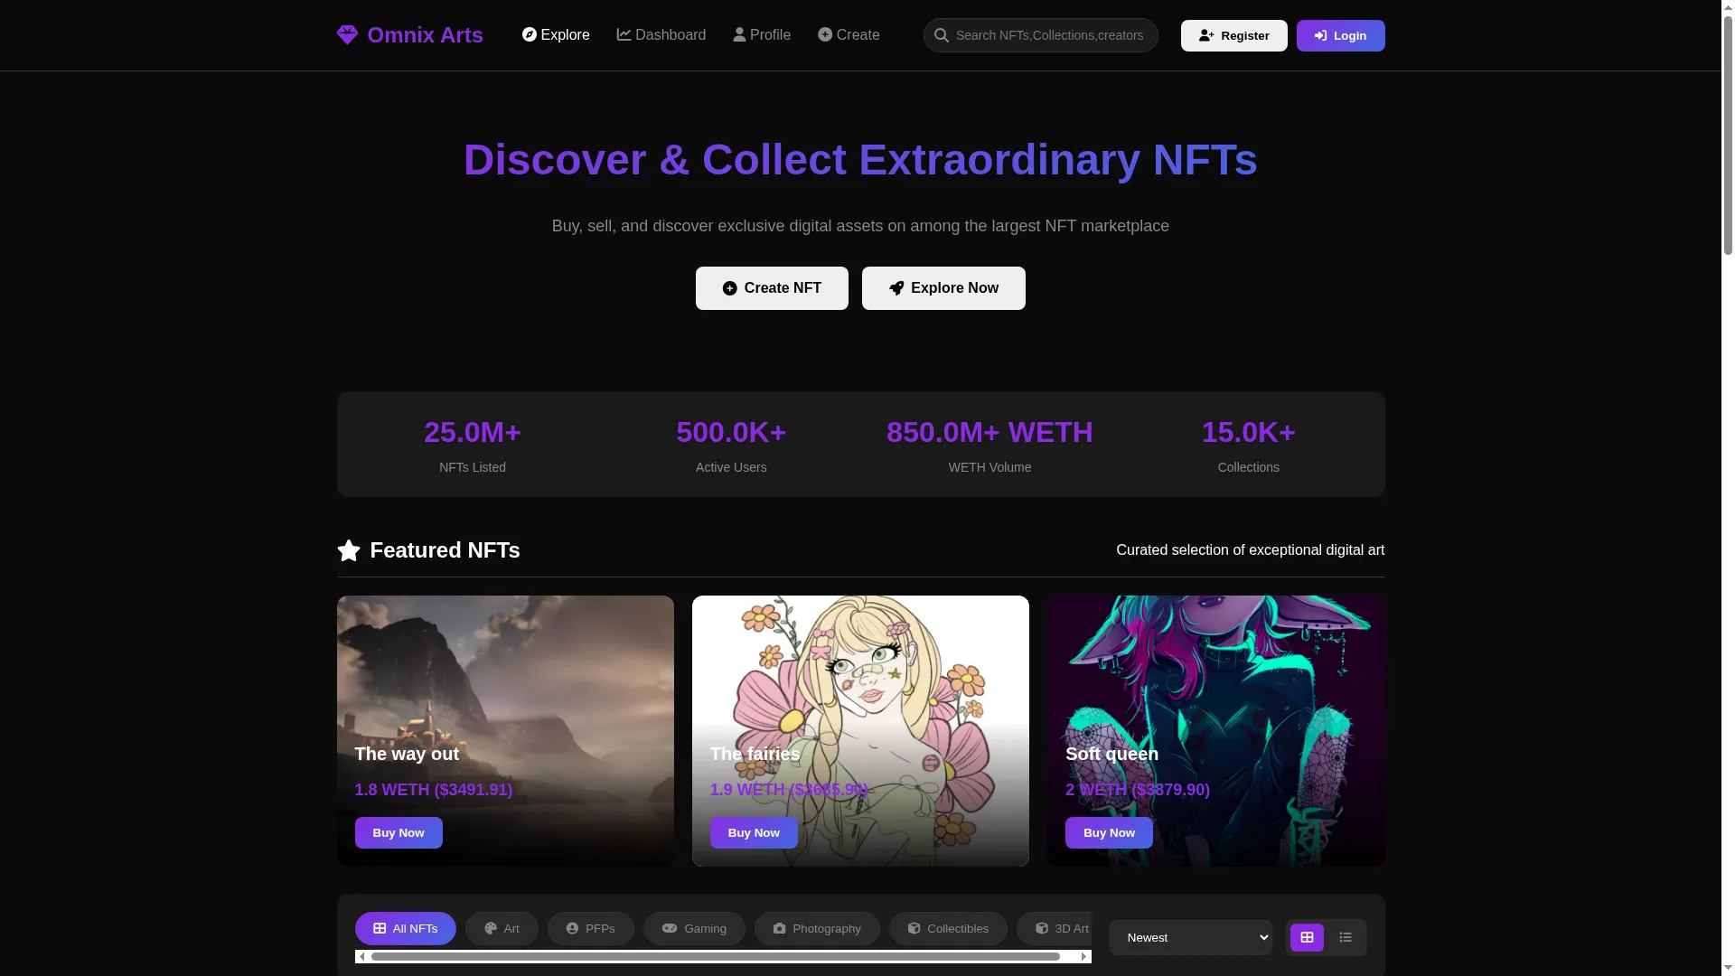Switch to list view layout

[x=1346, y=937]
